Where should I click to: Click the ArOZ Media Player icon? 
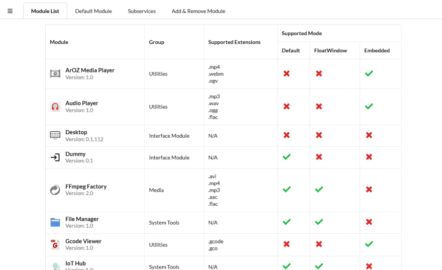55,73
